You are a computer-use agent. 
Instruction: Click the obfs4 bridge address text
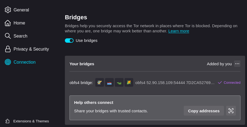click(x=175, y=82)
